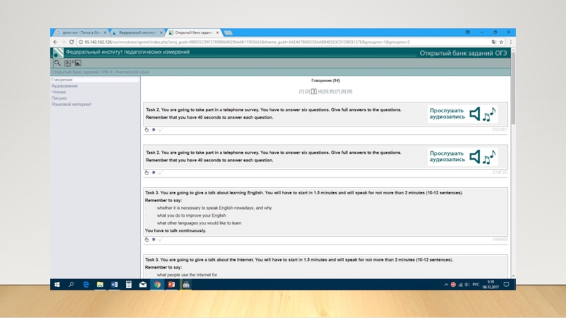Go to page [4] of tasks
Screen dimensions: 566x318
(x=320, y=92)
